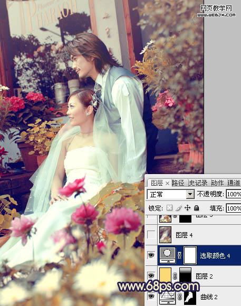Screen dimensions: 241x306
Task: Select the mask thumbnail of 曲线 2
Action: coord(190,298)
